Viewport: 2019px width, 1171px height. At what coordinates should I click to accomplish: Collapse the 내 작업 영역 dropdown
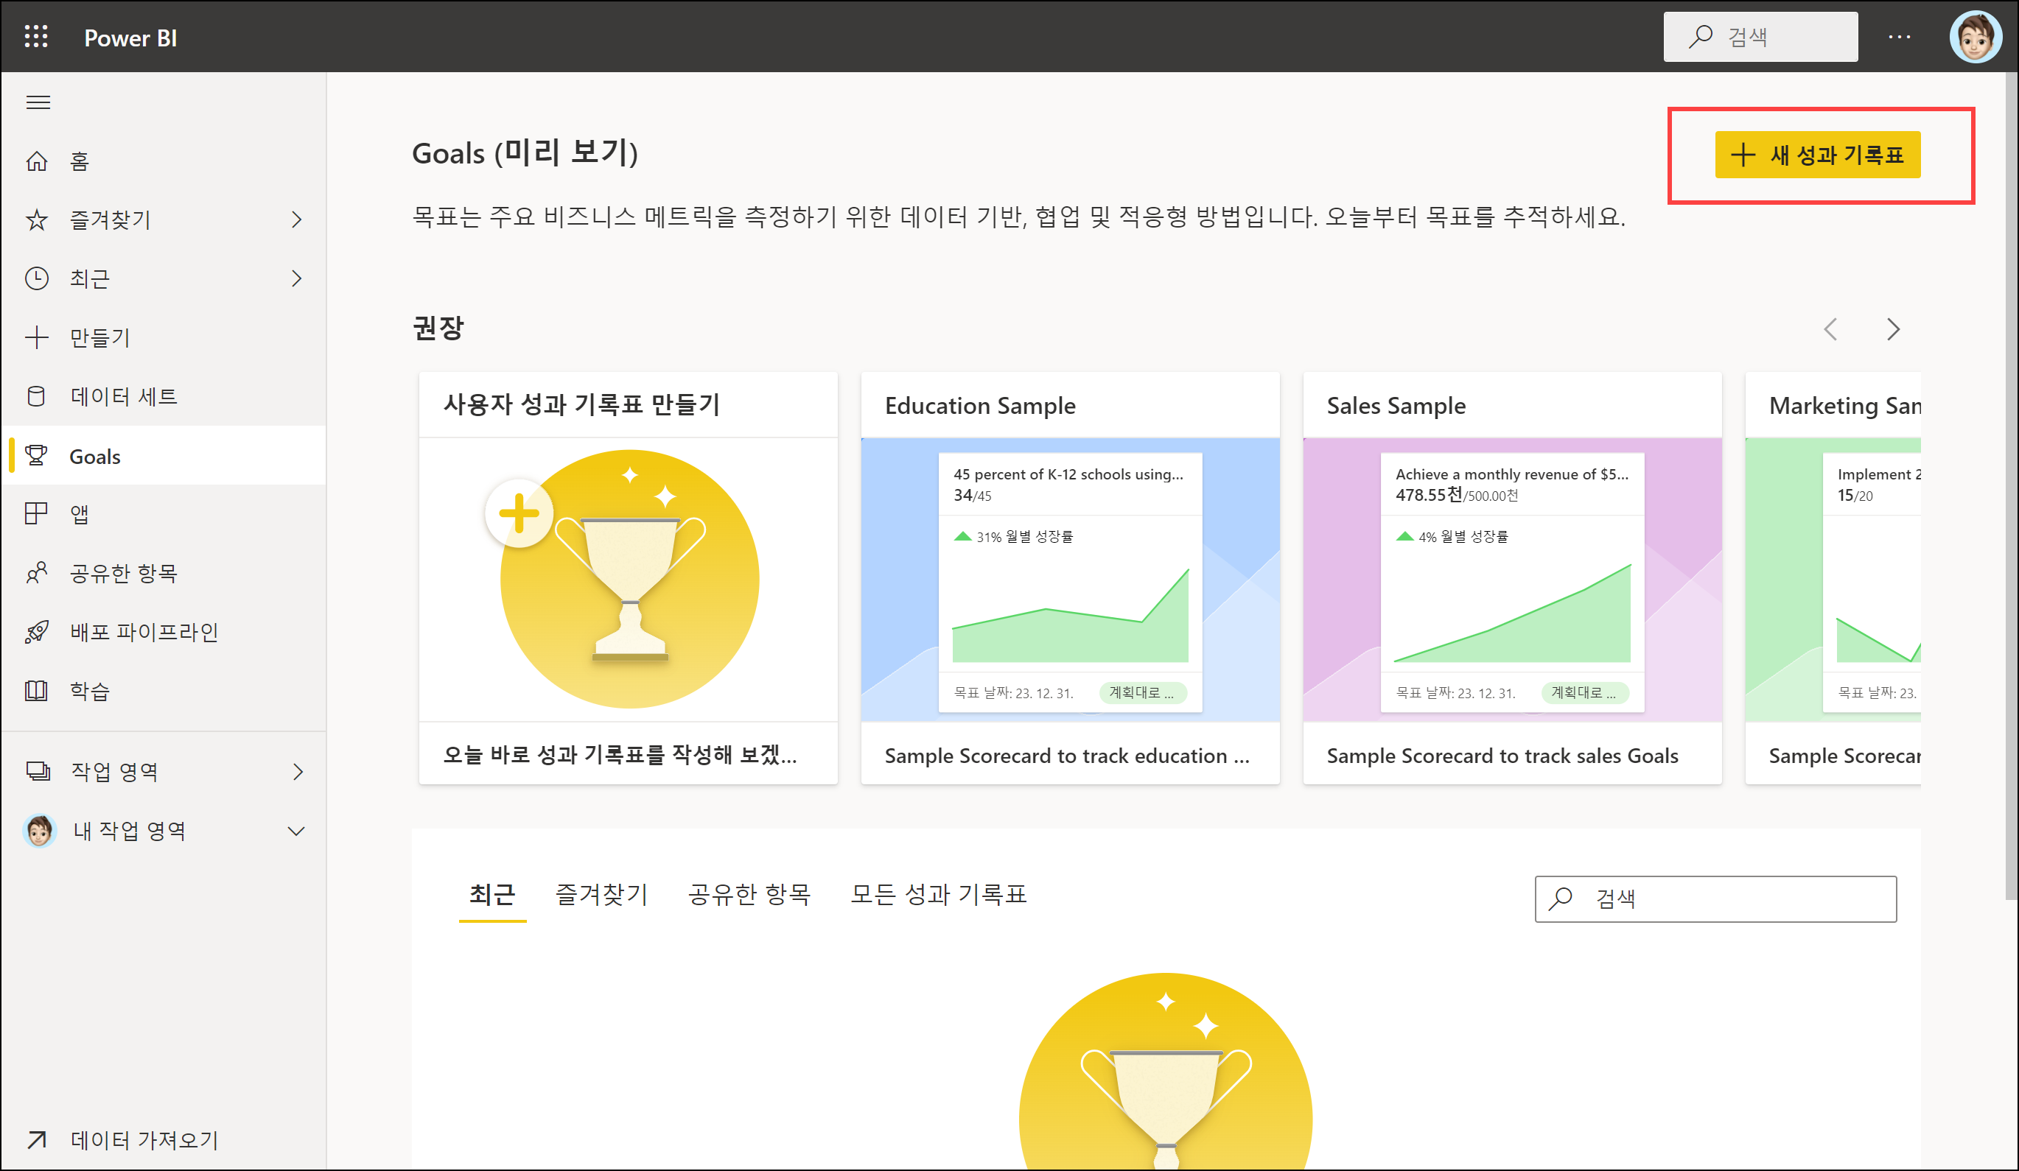click(x=296, y=831)
